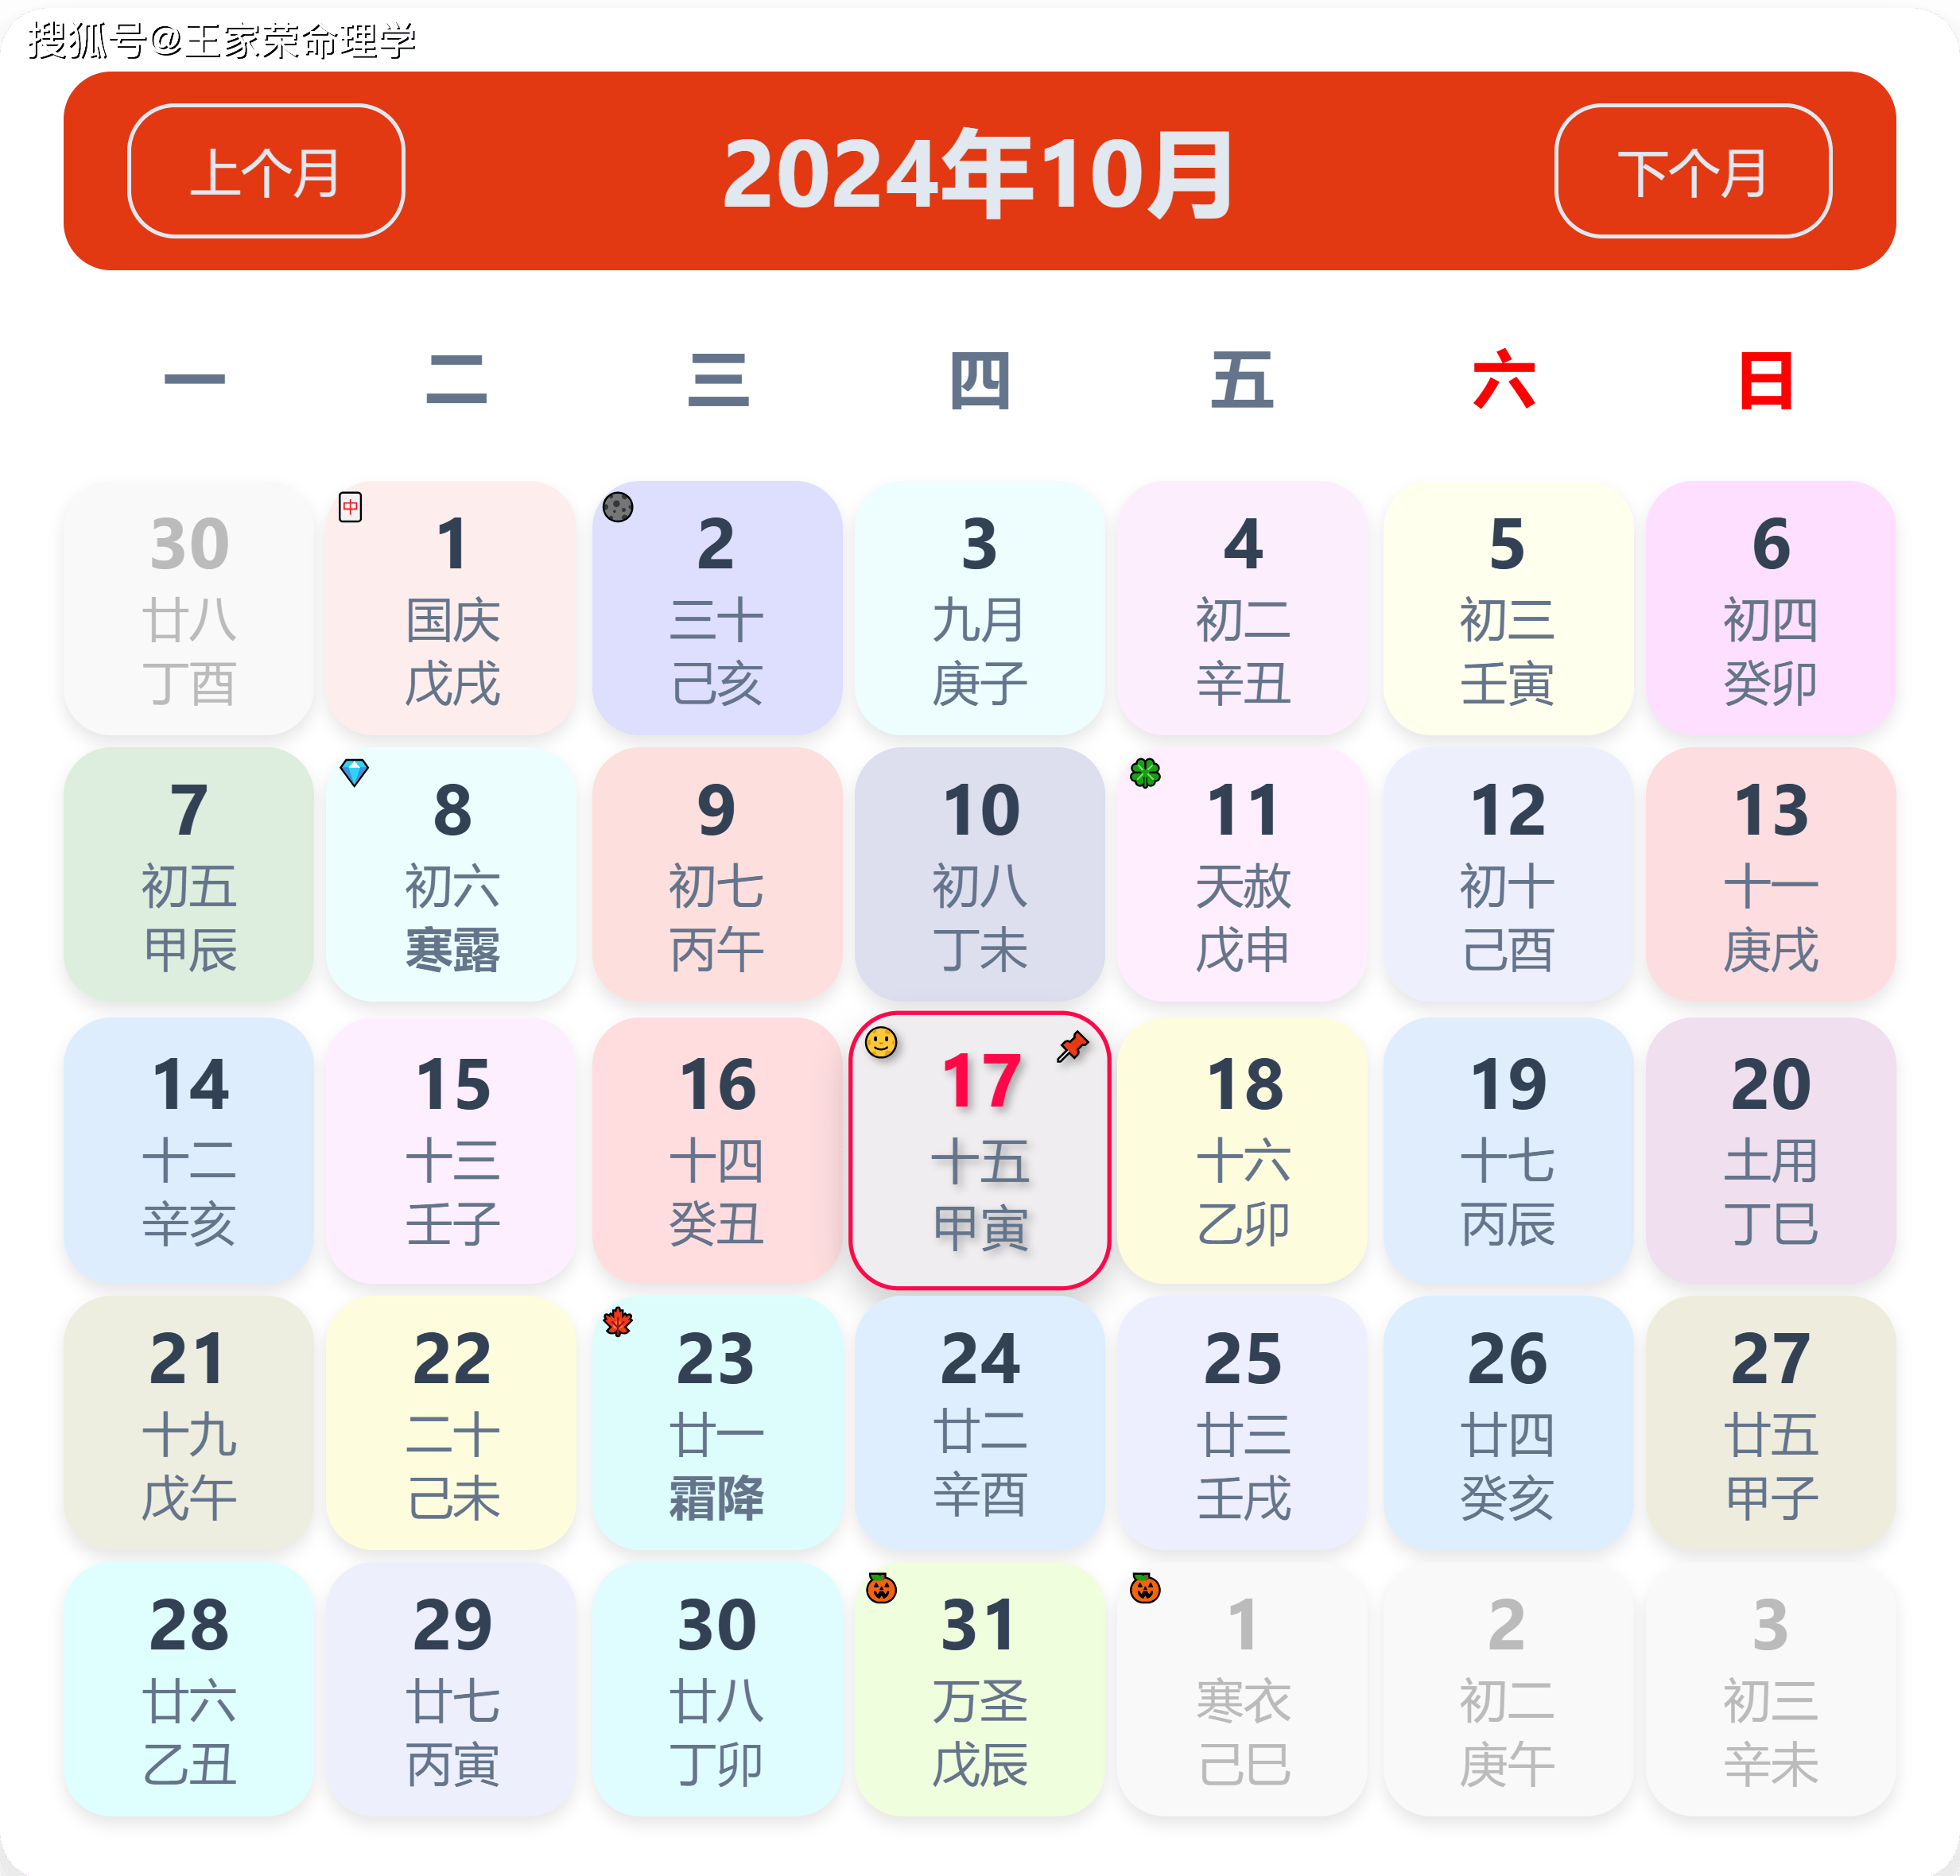Select October 23 霜降 day cell
1960x1876 pixels.
[717, 1423]
